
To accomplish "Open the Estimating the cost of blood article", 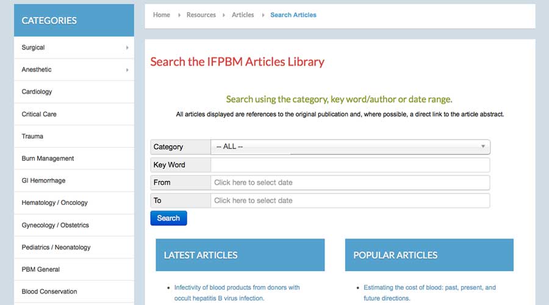I will pos(429,293).
